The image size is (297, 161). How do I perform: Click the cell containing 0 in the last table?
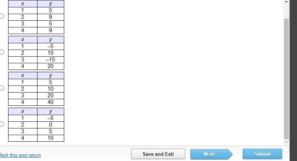point(50,125)
